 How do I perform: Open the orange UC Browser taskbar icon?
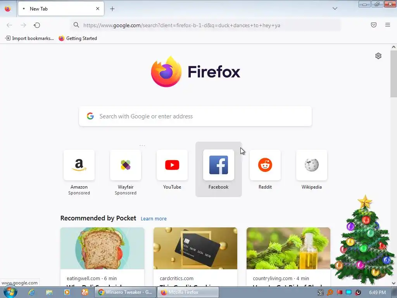click(85, 292)
